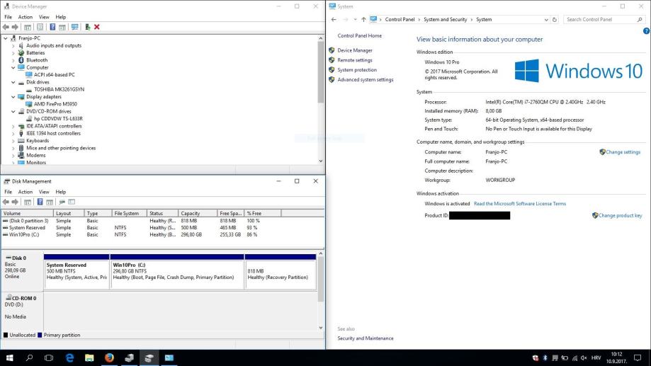Open the View menu in Disk Management

click(x=44, y=192)
